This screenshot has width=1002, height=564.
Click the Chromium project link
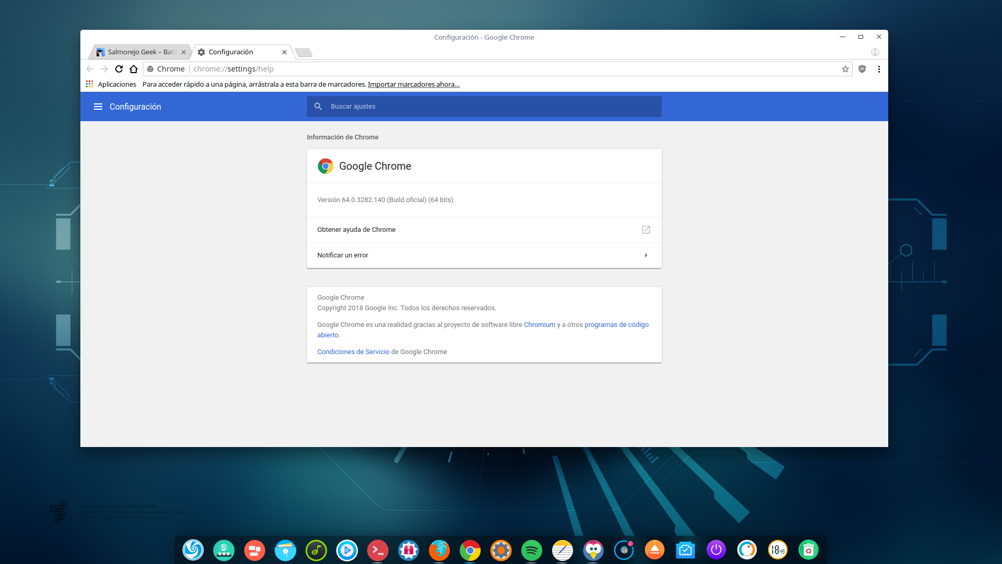click(x=539, y=325)
